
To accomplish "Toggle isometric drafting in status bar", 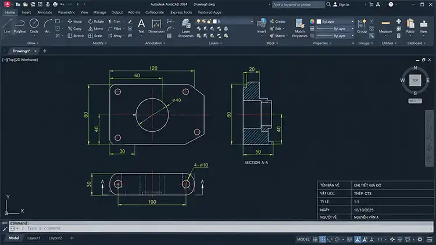I will pyautogui.click(x=350, y=239).
